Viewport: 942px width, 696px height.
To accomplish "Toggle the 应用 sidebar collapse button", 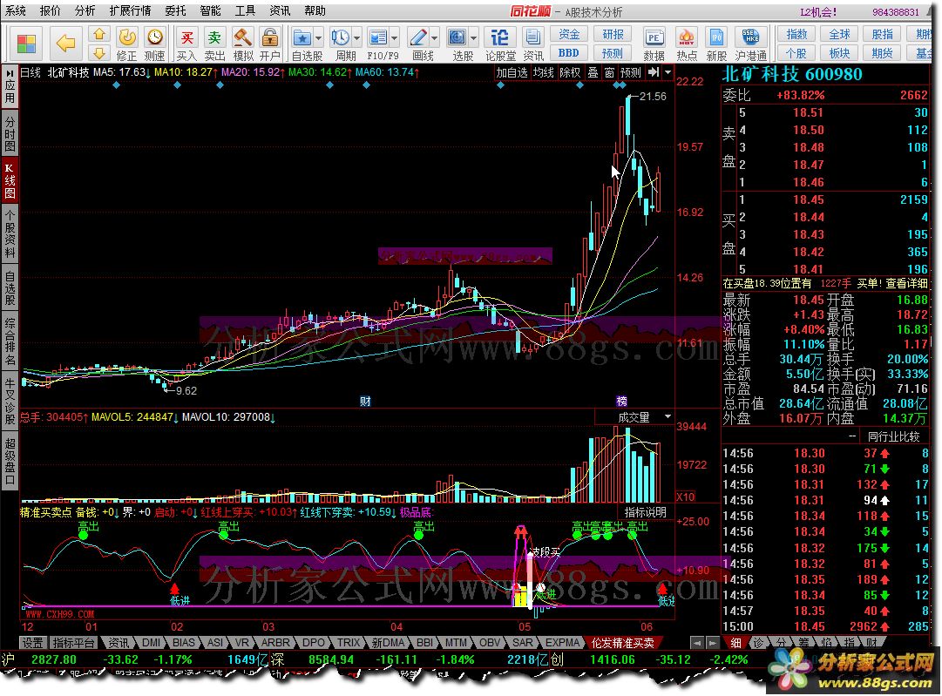I will tap(10, 86).
